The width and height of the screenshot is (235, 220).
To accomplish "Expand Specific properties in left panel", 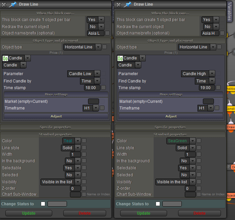I will coord(55,127).
